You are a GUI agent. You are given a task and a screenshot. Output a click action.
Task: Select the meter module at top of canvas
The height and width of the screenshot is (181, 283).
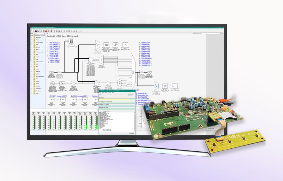click(72, 41)
